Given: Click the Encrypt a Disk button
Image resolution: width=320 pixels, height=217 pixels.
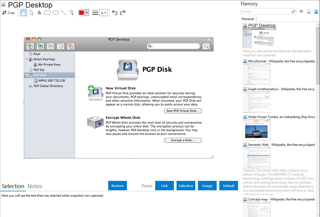Looking at the screenshot, I should [x=183, y=140].
